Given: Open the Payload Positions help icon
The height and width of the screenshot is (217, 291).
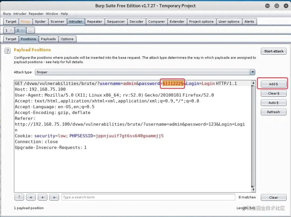Looking at the screenshot, I should (x=8, y=51).
